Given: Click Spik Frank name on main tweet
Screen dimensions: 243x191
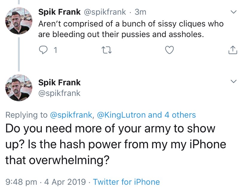Looking at the screenshot, I should click(59, 82).
